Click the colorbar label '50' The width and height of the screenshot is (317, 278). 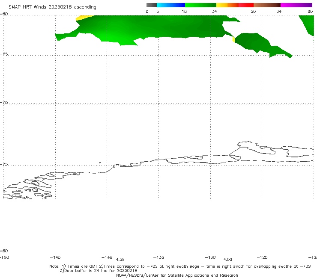point(253,12)
